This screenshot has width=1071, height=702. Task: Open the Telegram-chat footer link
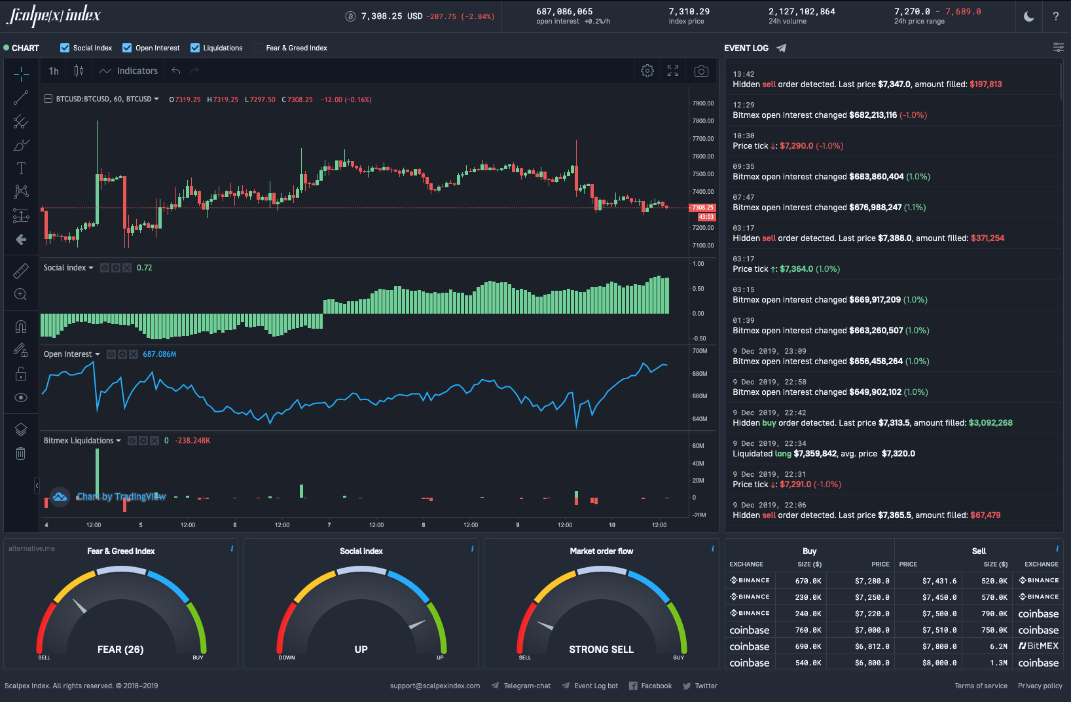tap(521, 686)
